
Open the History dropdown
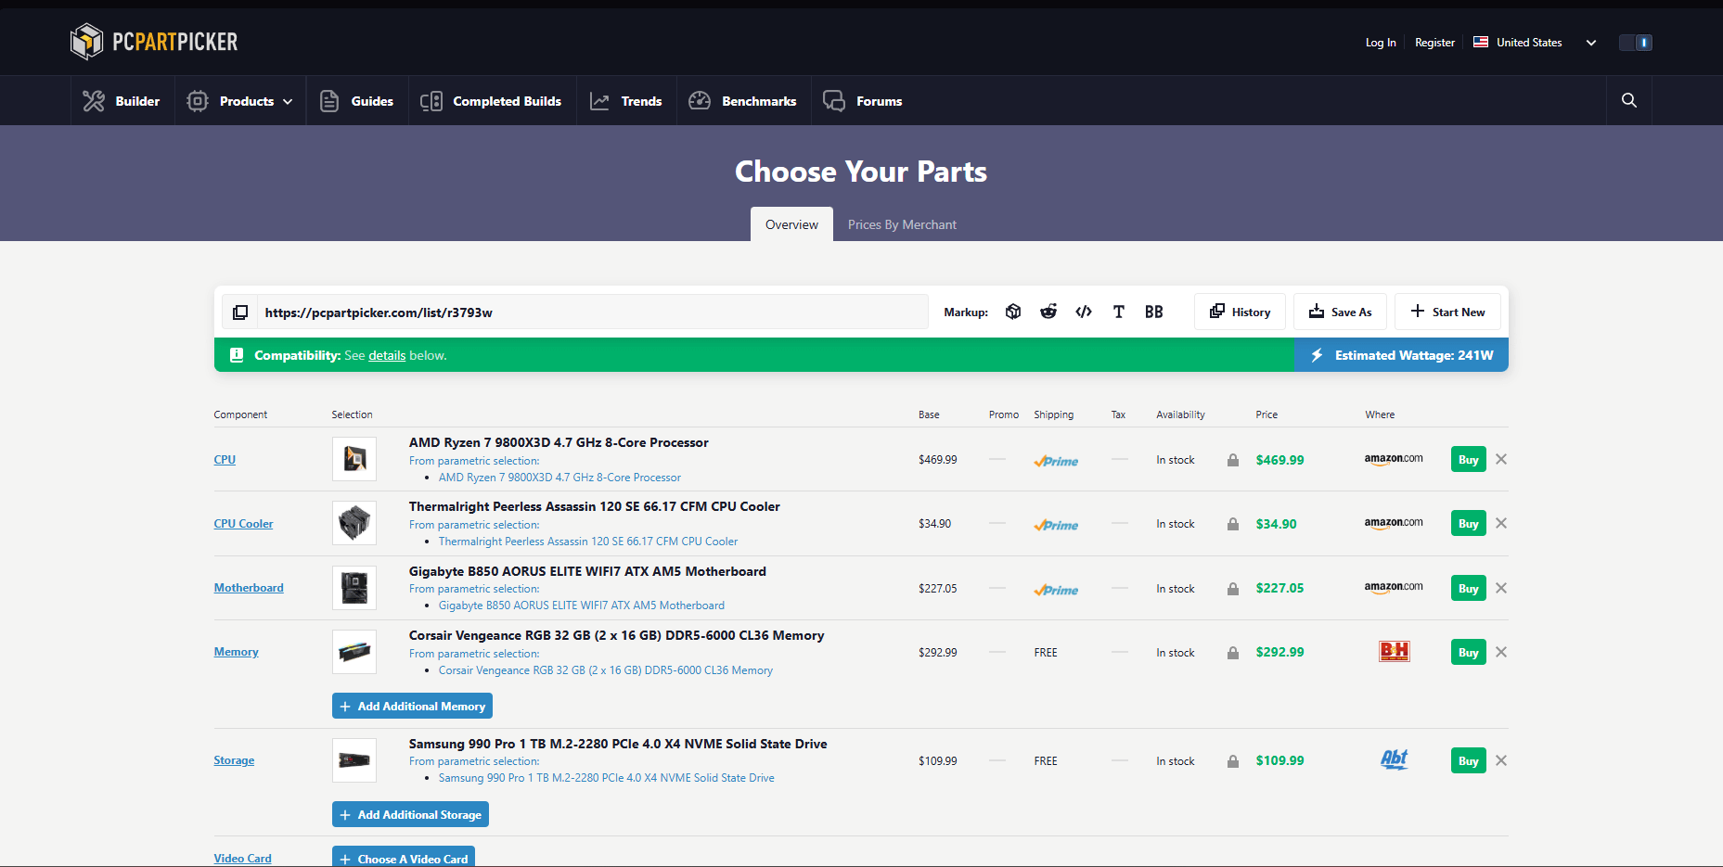pyautogui.click(x=1240, y=312)
